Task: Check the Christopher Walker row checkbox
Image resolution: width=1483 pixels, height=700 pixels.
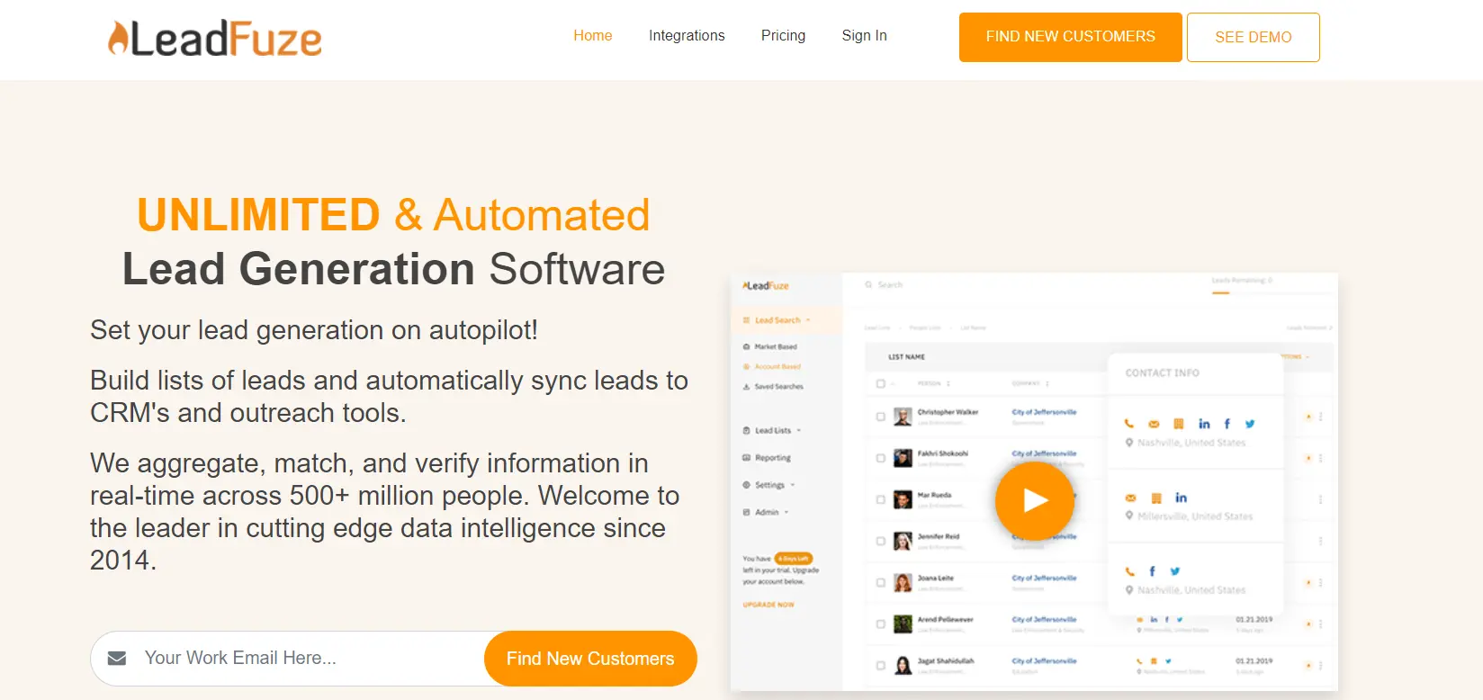Action: point(880,417)
